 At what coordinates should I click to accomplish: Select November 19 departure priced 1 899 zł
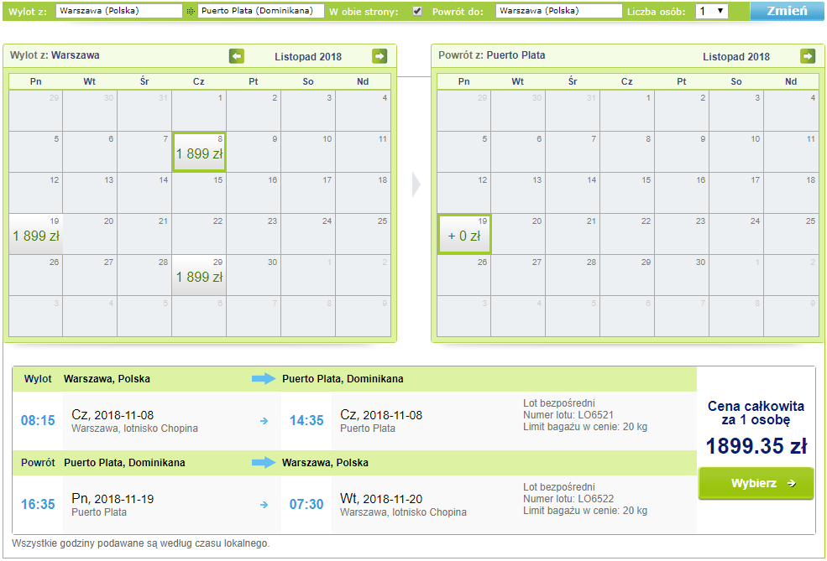tap(36, 234)
